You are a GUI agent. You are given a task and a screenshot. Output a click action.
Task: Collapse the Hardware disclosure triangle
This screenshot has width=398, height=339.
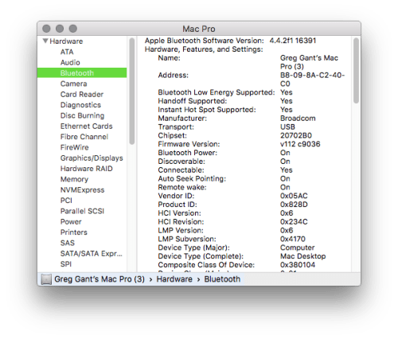45,41
